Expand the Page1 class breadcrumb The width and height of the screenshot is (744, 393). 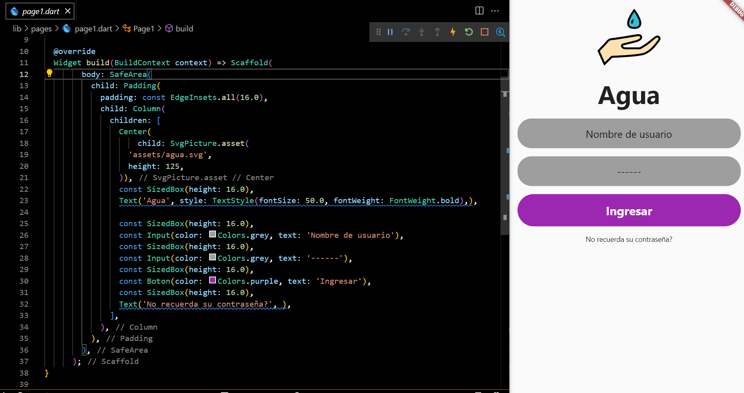click(x=143, y=29)
